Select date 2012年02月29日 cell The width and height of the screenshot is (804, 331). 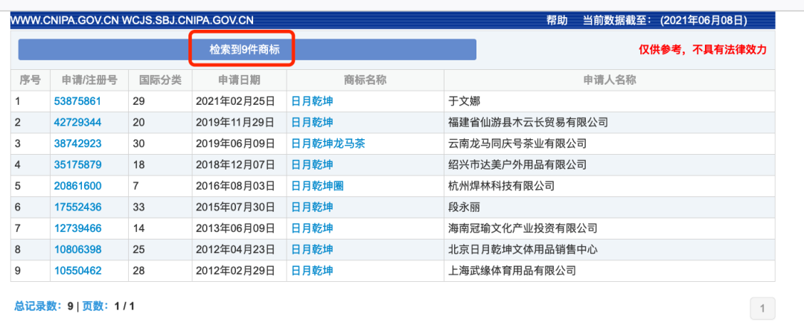[x=240, y=271]
